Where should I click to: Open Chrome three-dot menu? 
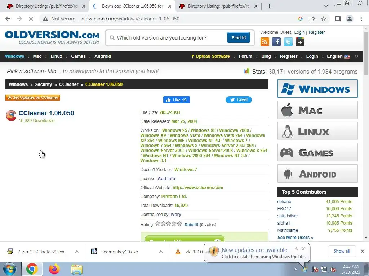point(361,19)
